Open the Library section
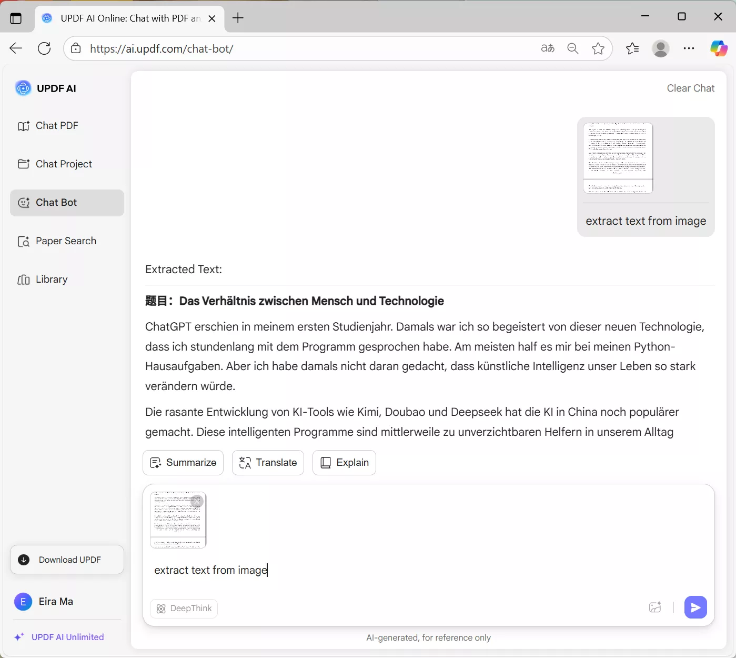Screen dimensions: 736x658 (x=51, y=279)
